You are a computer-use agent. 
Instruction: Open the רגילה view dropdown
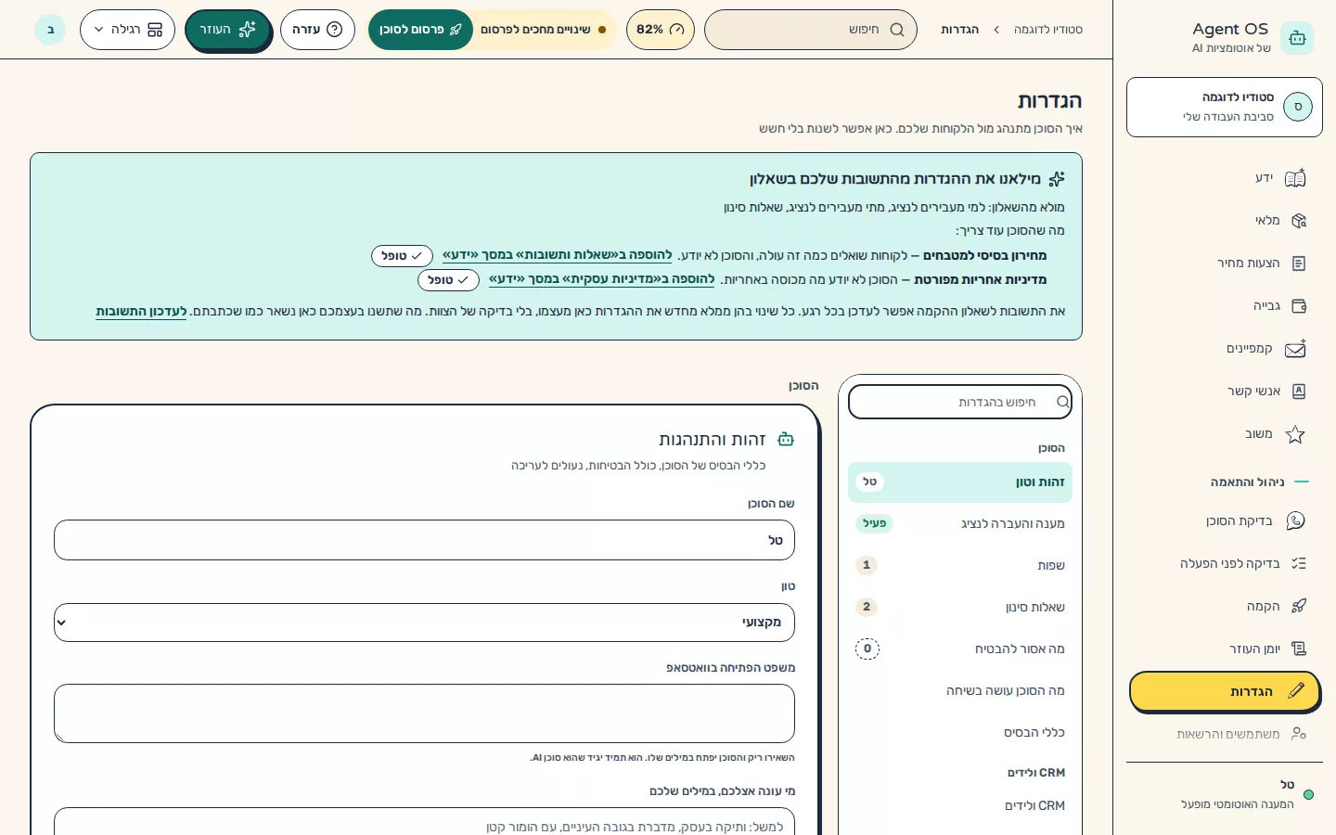click(x=128, y=30)
